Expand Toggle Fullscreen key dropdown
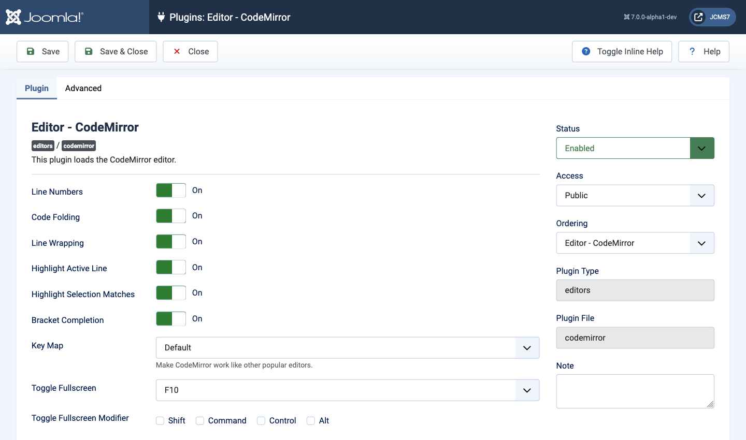The height and width of the screenshot is (440, 746). coord(348,390)
